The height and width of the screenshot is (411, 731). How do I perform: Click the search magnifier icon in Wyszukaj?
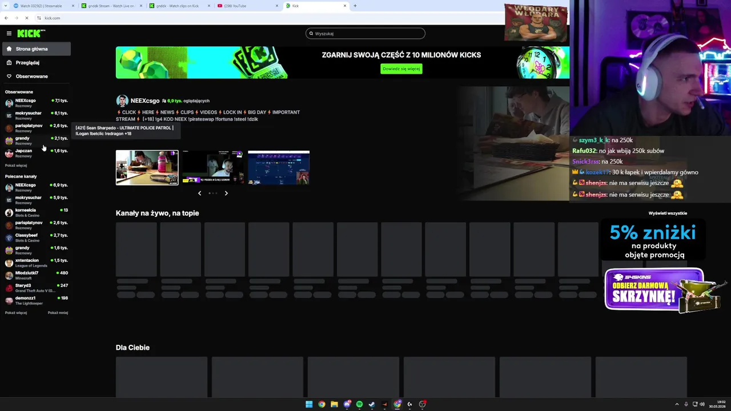[x=311, y=34]
